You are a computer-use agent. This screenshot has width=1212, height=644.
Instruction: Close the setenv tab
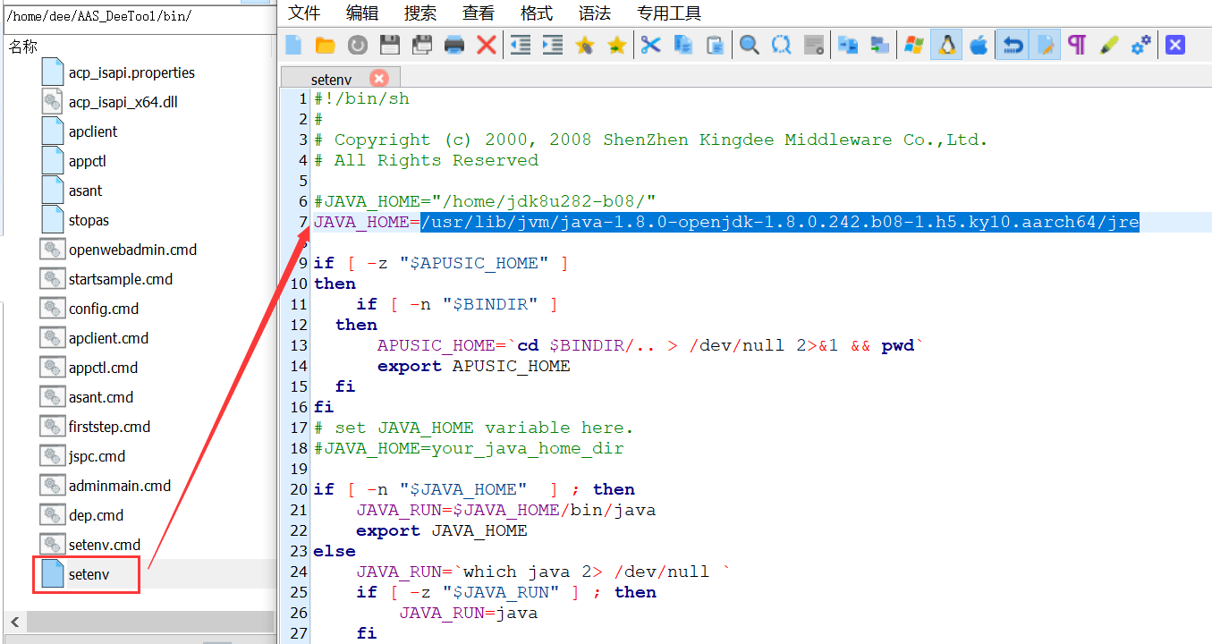click(x=379, y=79)
